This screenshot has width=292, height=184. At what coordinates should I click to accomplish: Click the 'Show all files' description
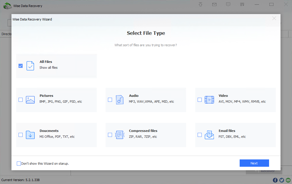tap(49, 68)
